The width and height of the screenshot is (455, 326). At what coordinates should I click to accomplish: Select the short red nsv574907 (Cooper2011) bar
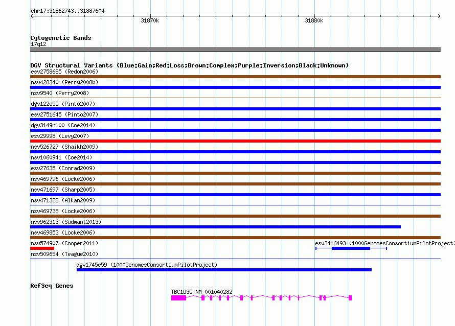[42, 248]
